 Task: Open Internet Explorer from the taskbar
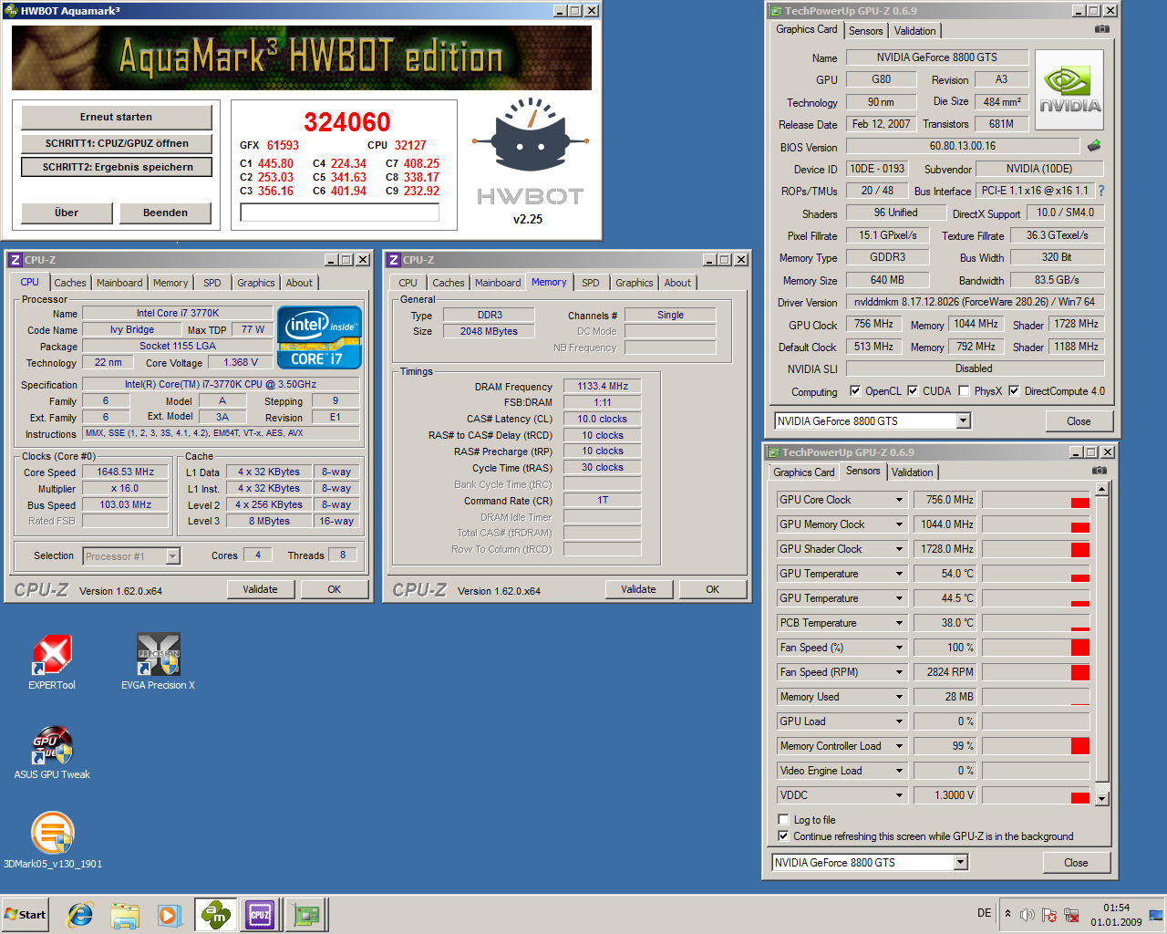pos(80,915)
